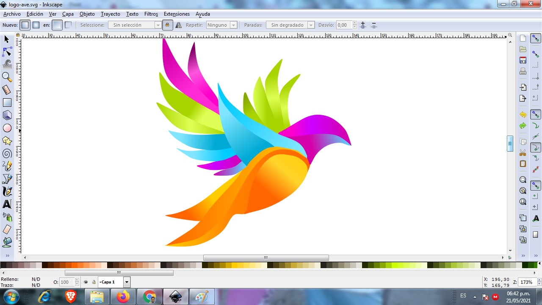This screenshot has height=305, width=542.
Task: Open the Objeto menu
Action: 87,14
